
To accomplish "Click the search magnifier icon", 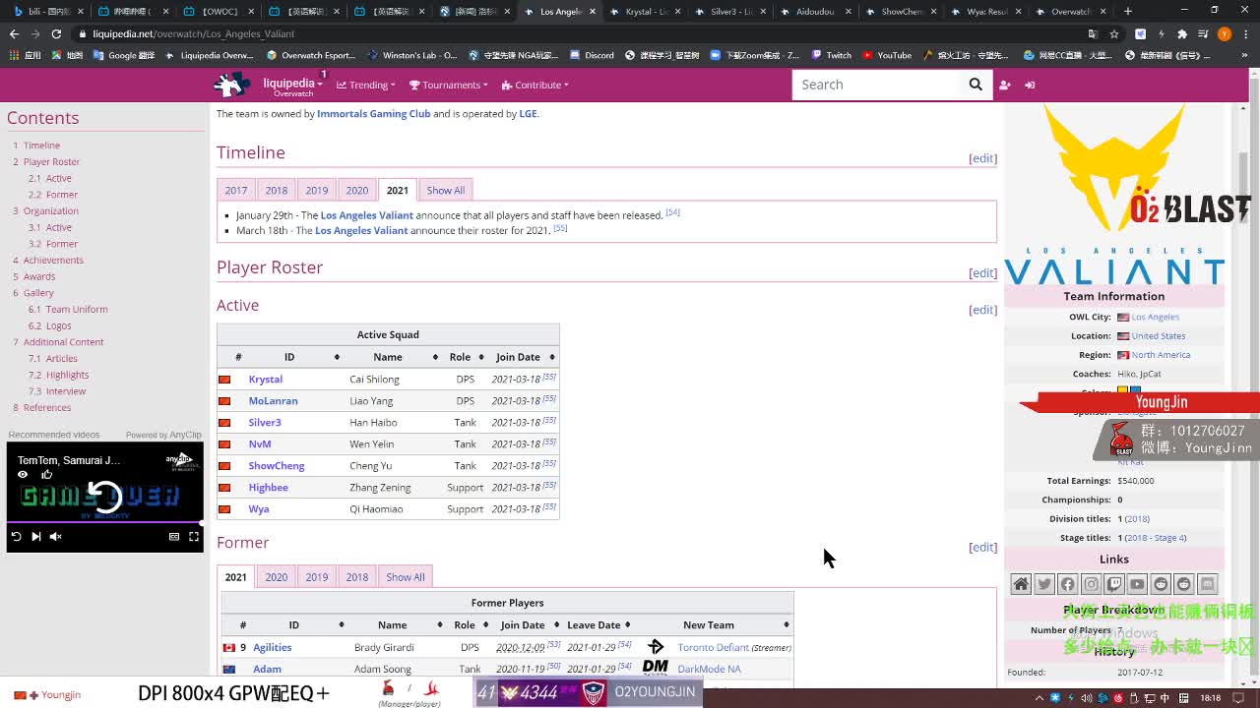I will click(976, 85).
